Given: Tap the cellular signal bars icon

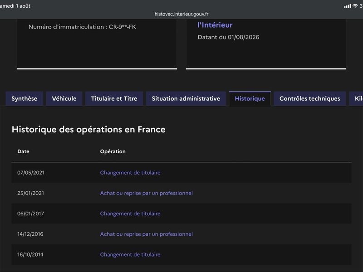Looking at the screenshot, I should (348, 6).
